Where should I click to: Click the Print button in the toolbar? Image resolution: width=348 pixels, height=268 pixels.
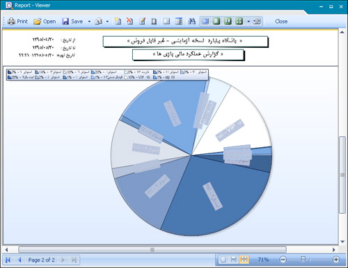point(17,22)
